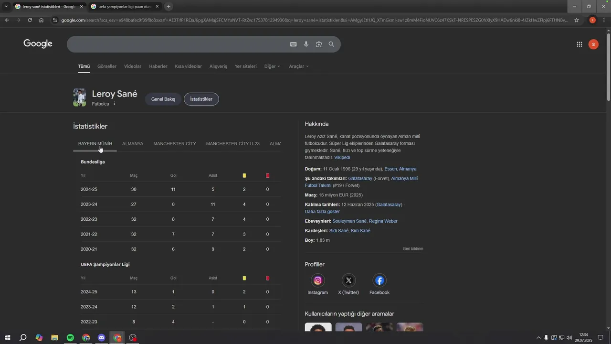Viewport: 611px width, 344px height.
Task: Open the tab search dropdown arrow
Action: pyautogui.click(x=6, y=6)
